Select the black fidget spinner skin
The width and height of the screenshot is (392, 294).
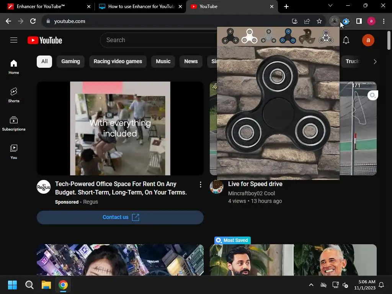click(230, 36)
